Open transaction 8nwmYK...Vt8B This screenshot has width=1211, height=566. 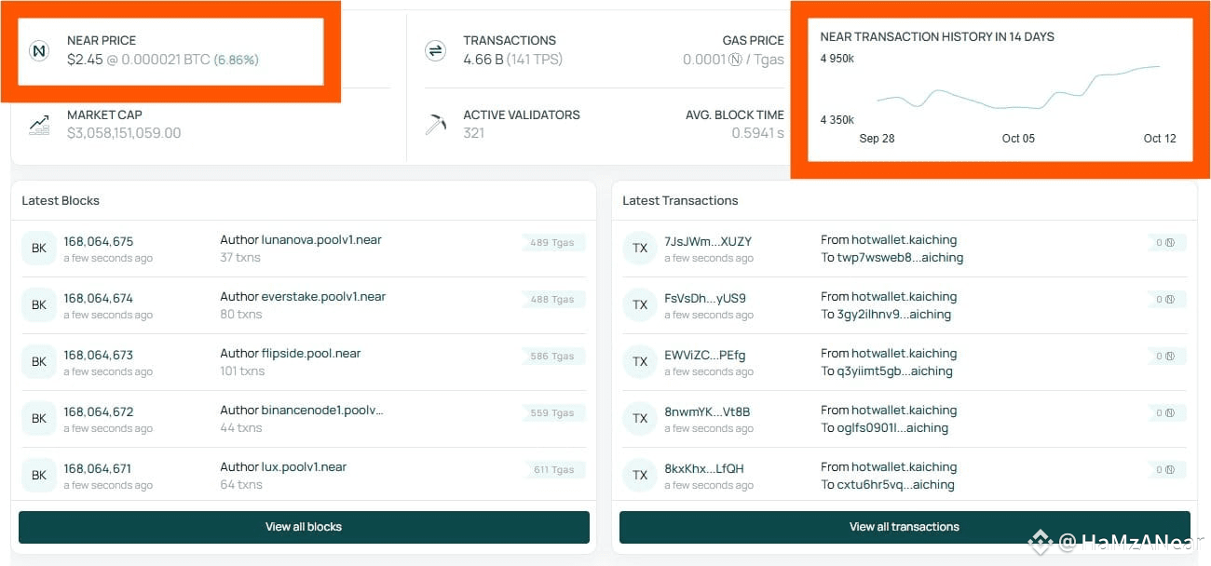[x=707, y=412]
